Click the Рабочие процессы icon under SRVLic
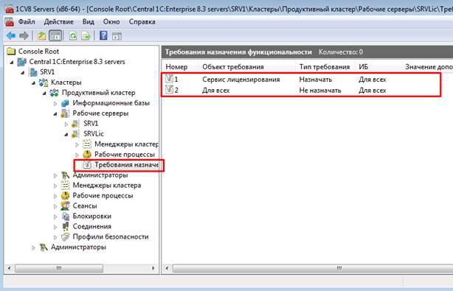Viewport: 453px width, 291px height. pos(87,155)
